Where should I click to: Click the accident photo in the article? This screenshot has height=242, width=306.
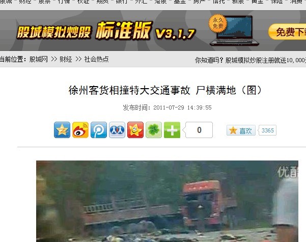(x=167, y=201)
